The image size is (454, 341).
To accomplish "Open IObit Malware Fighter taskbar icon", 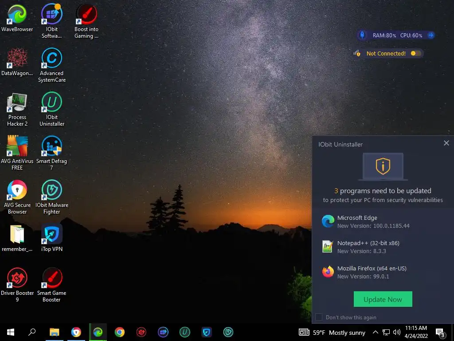I will point(228,332).
